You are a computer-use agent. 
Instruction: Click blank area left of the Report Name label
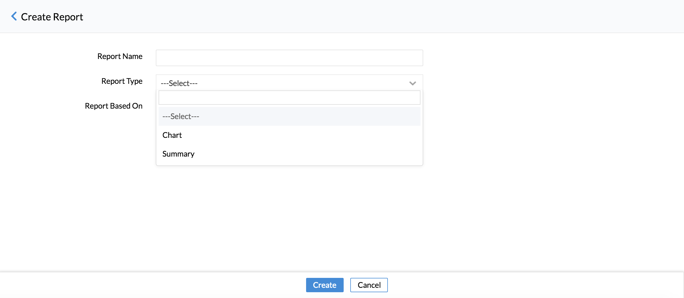[x=41, y=56]
